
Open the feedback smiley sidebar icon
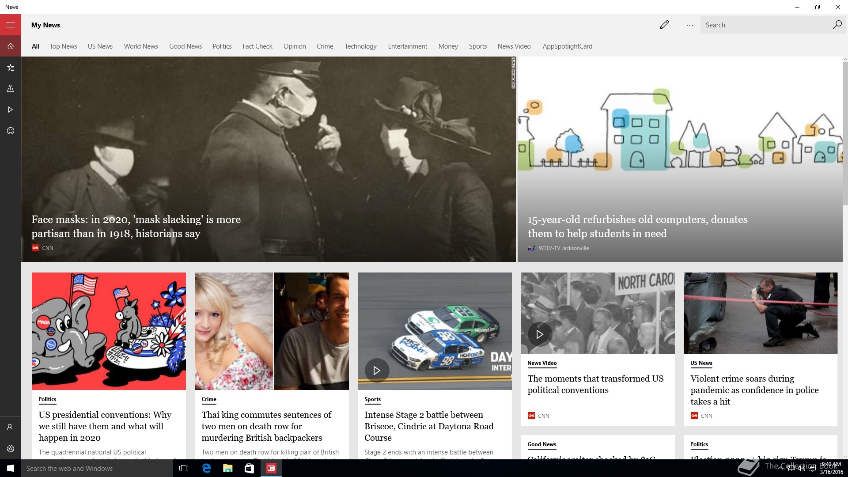[11, 131]
